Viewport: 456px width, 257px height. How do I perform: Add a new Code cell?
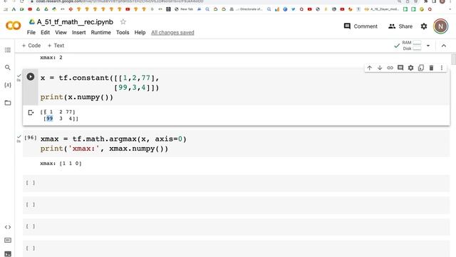(31, 46)
